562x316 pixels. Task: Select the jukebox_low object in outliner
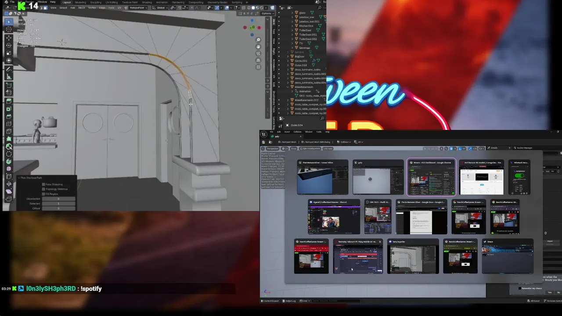[307, 17]
